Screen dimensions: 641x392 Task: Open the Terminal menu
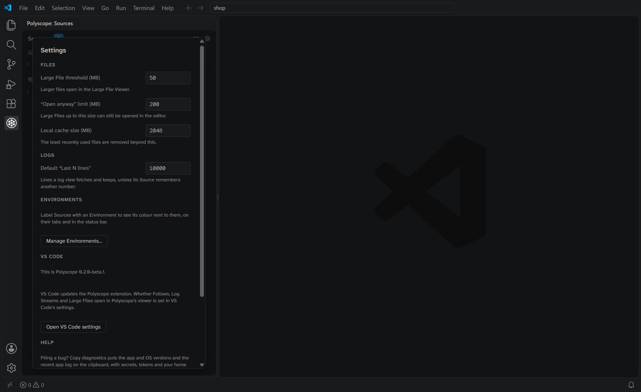(x=144, y=8)
